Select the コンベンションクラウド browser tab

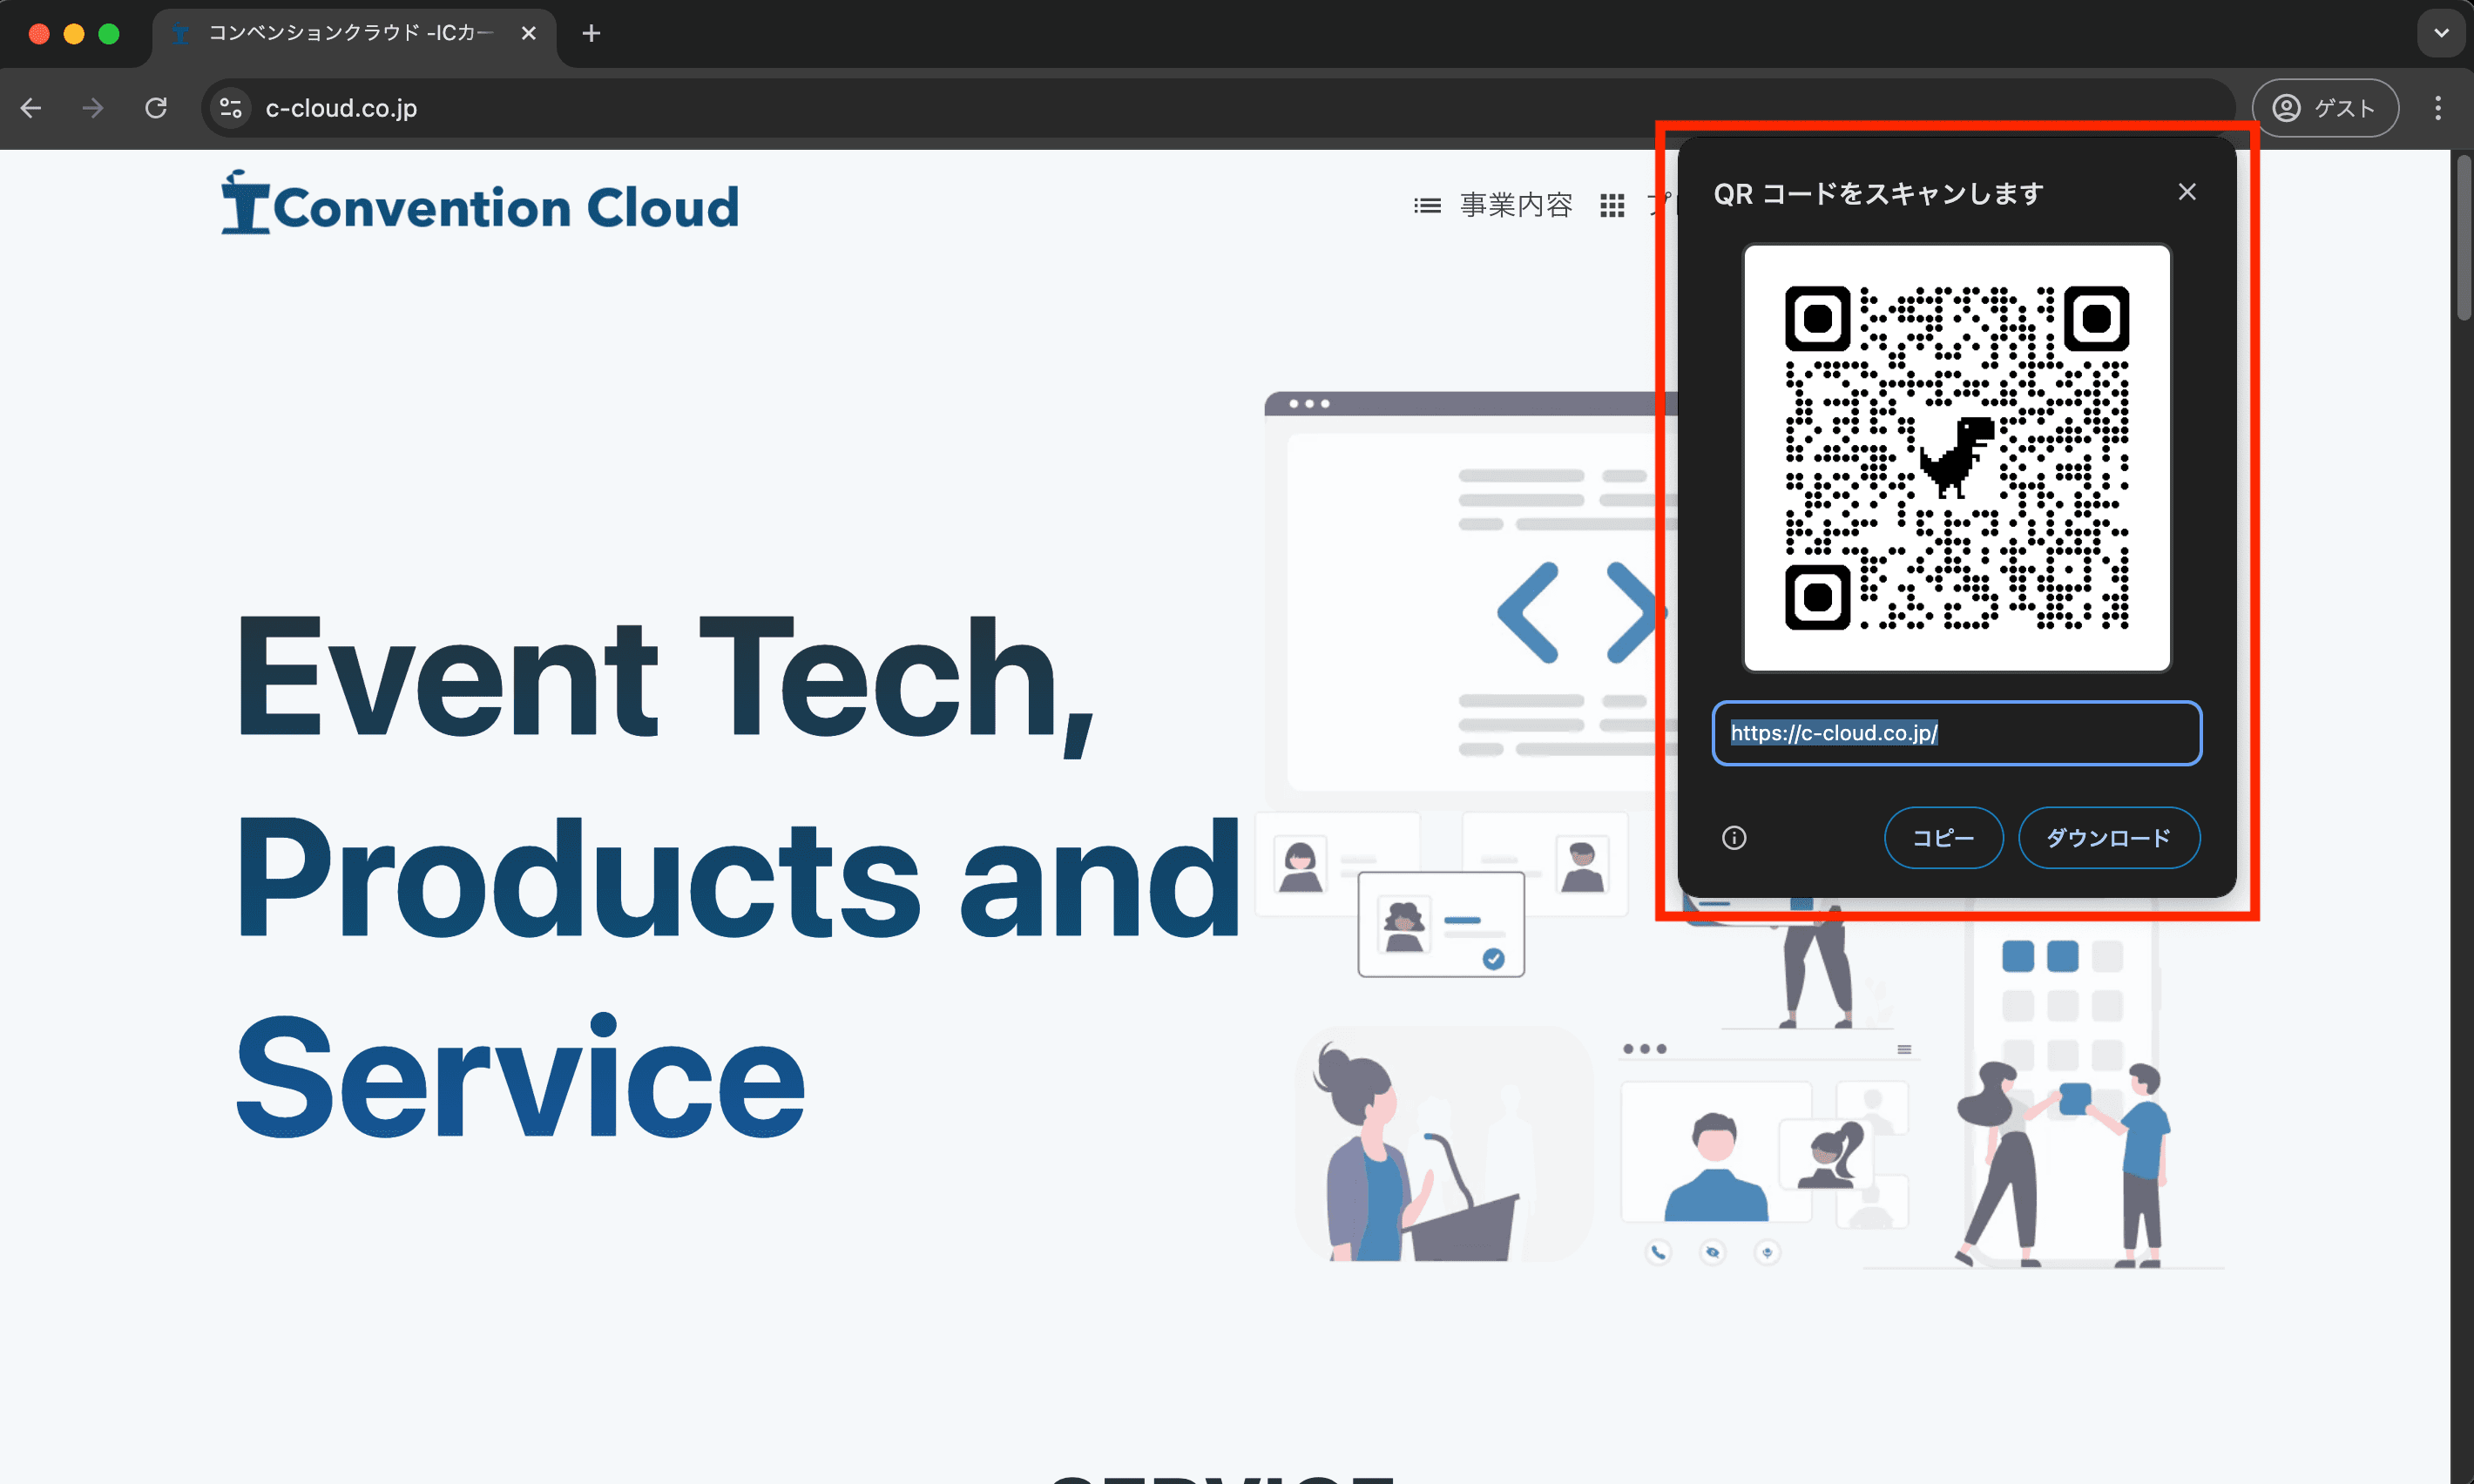click(354, 34)
